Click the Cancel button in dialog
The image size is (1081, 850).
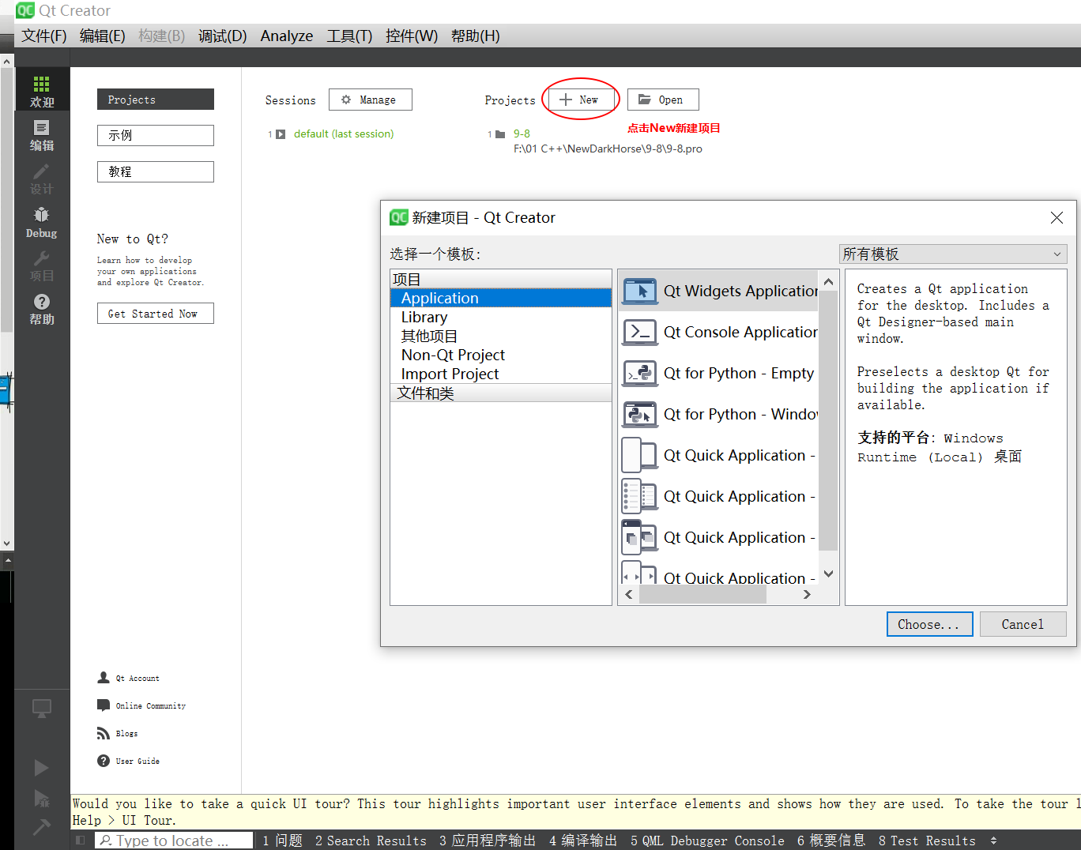1023,624
